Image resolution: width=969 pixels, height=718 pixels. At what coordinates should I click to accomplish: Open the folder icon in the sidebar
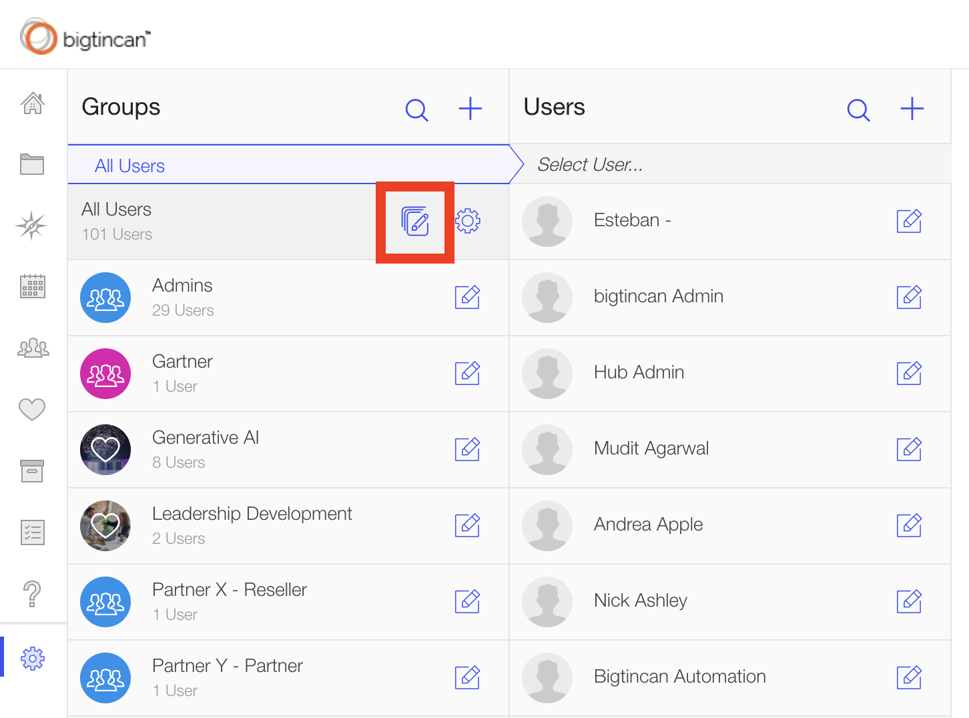(32, 164)
